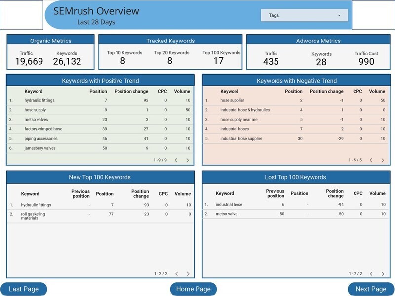Go to previous page in Negative Trend table
The height and width of the screenshot is (296, 395).
[371, 160]
